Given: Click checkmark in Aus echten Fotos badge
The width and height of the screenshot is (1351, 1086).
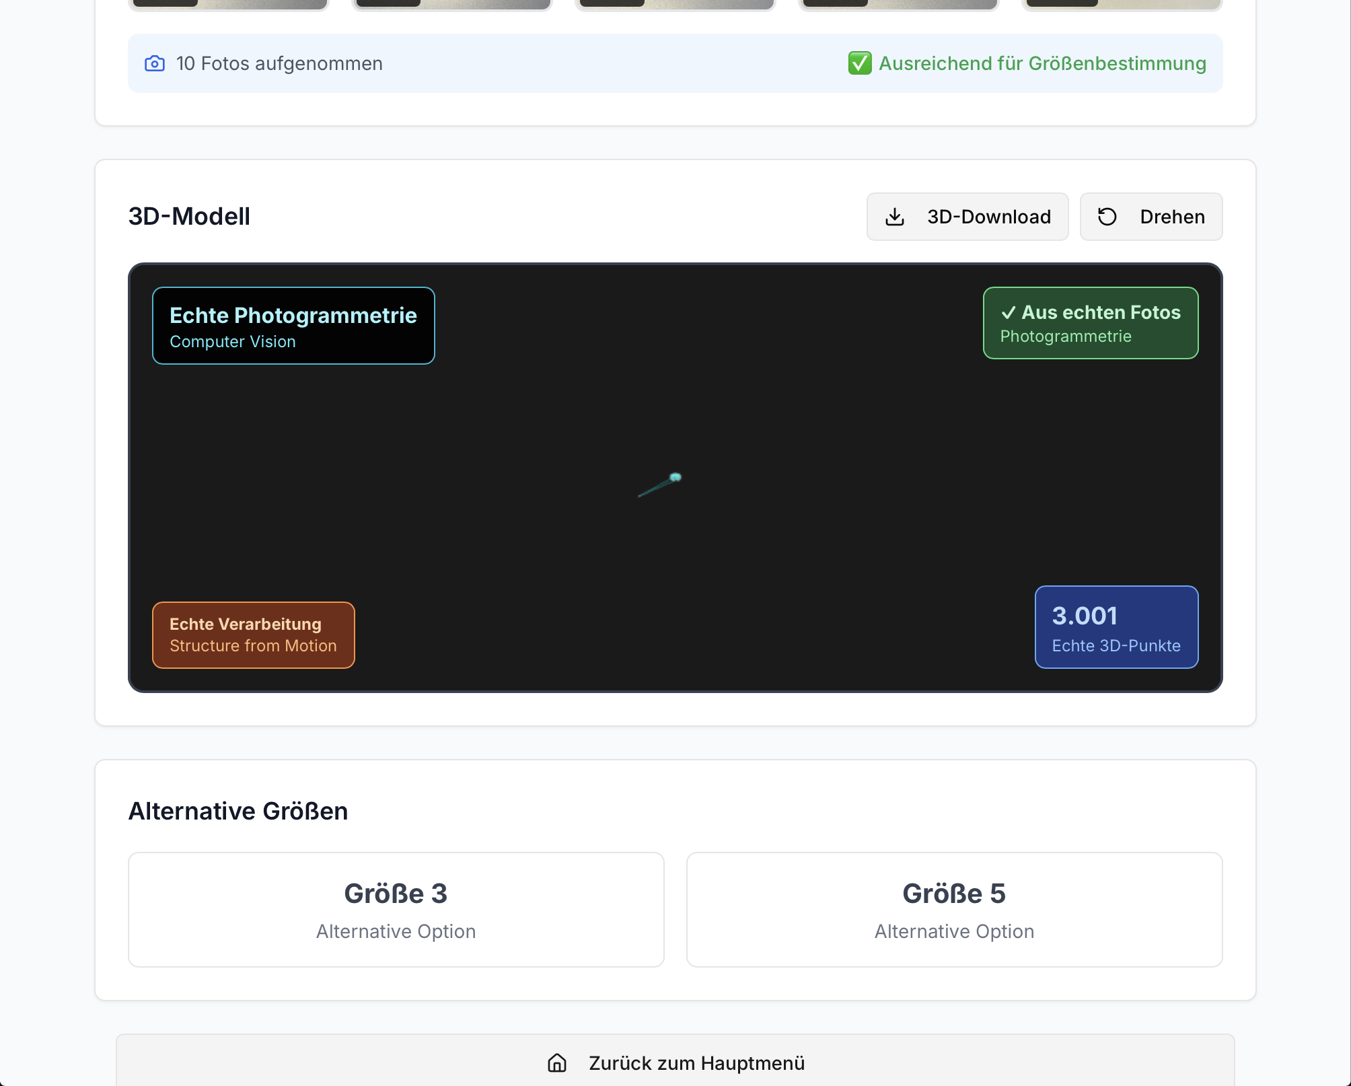Looking at the screenshot, I should 1008,313.
